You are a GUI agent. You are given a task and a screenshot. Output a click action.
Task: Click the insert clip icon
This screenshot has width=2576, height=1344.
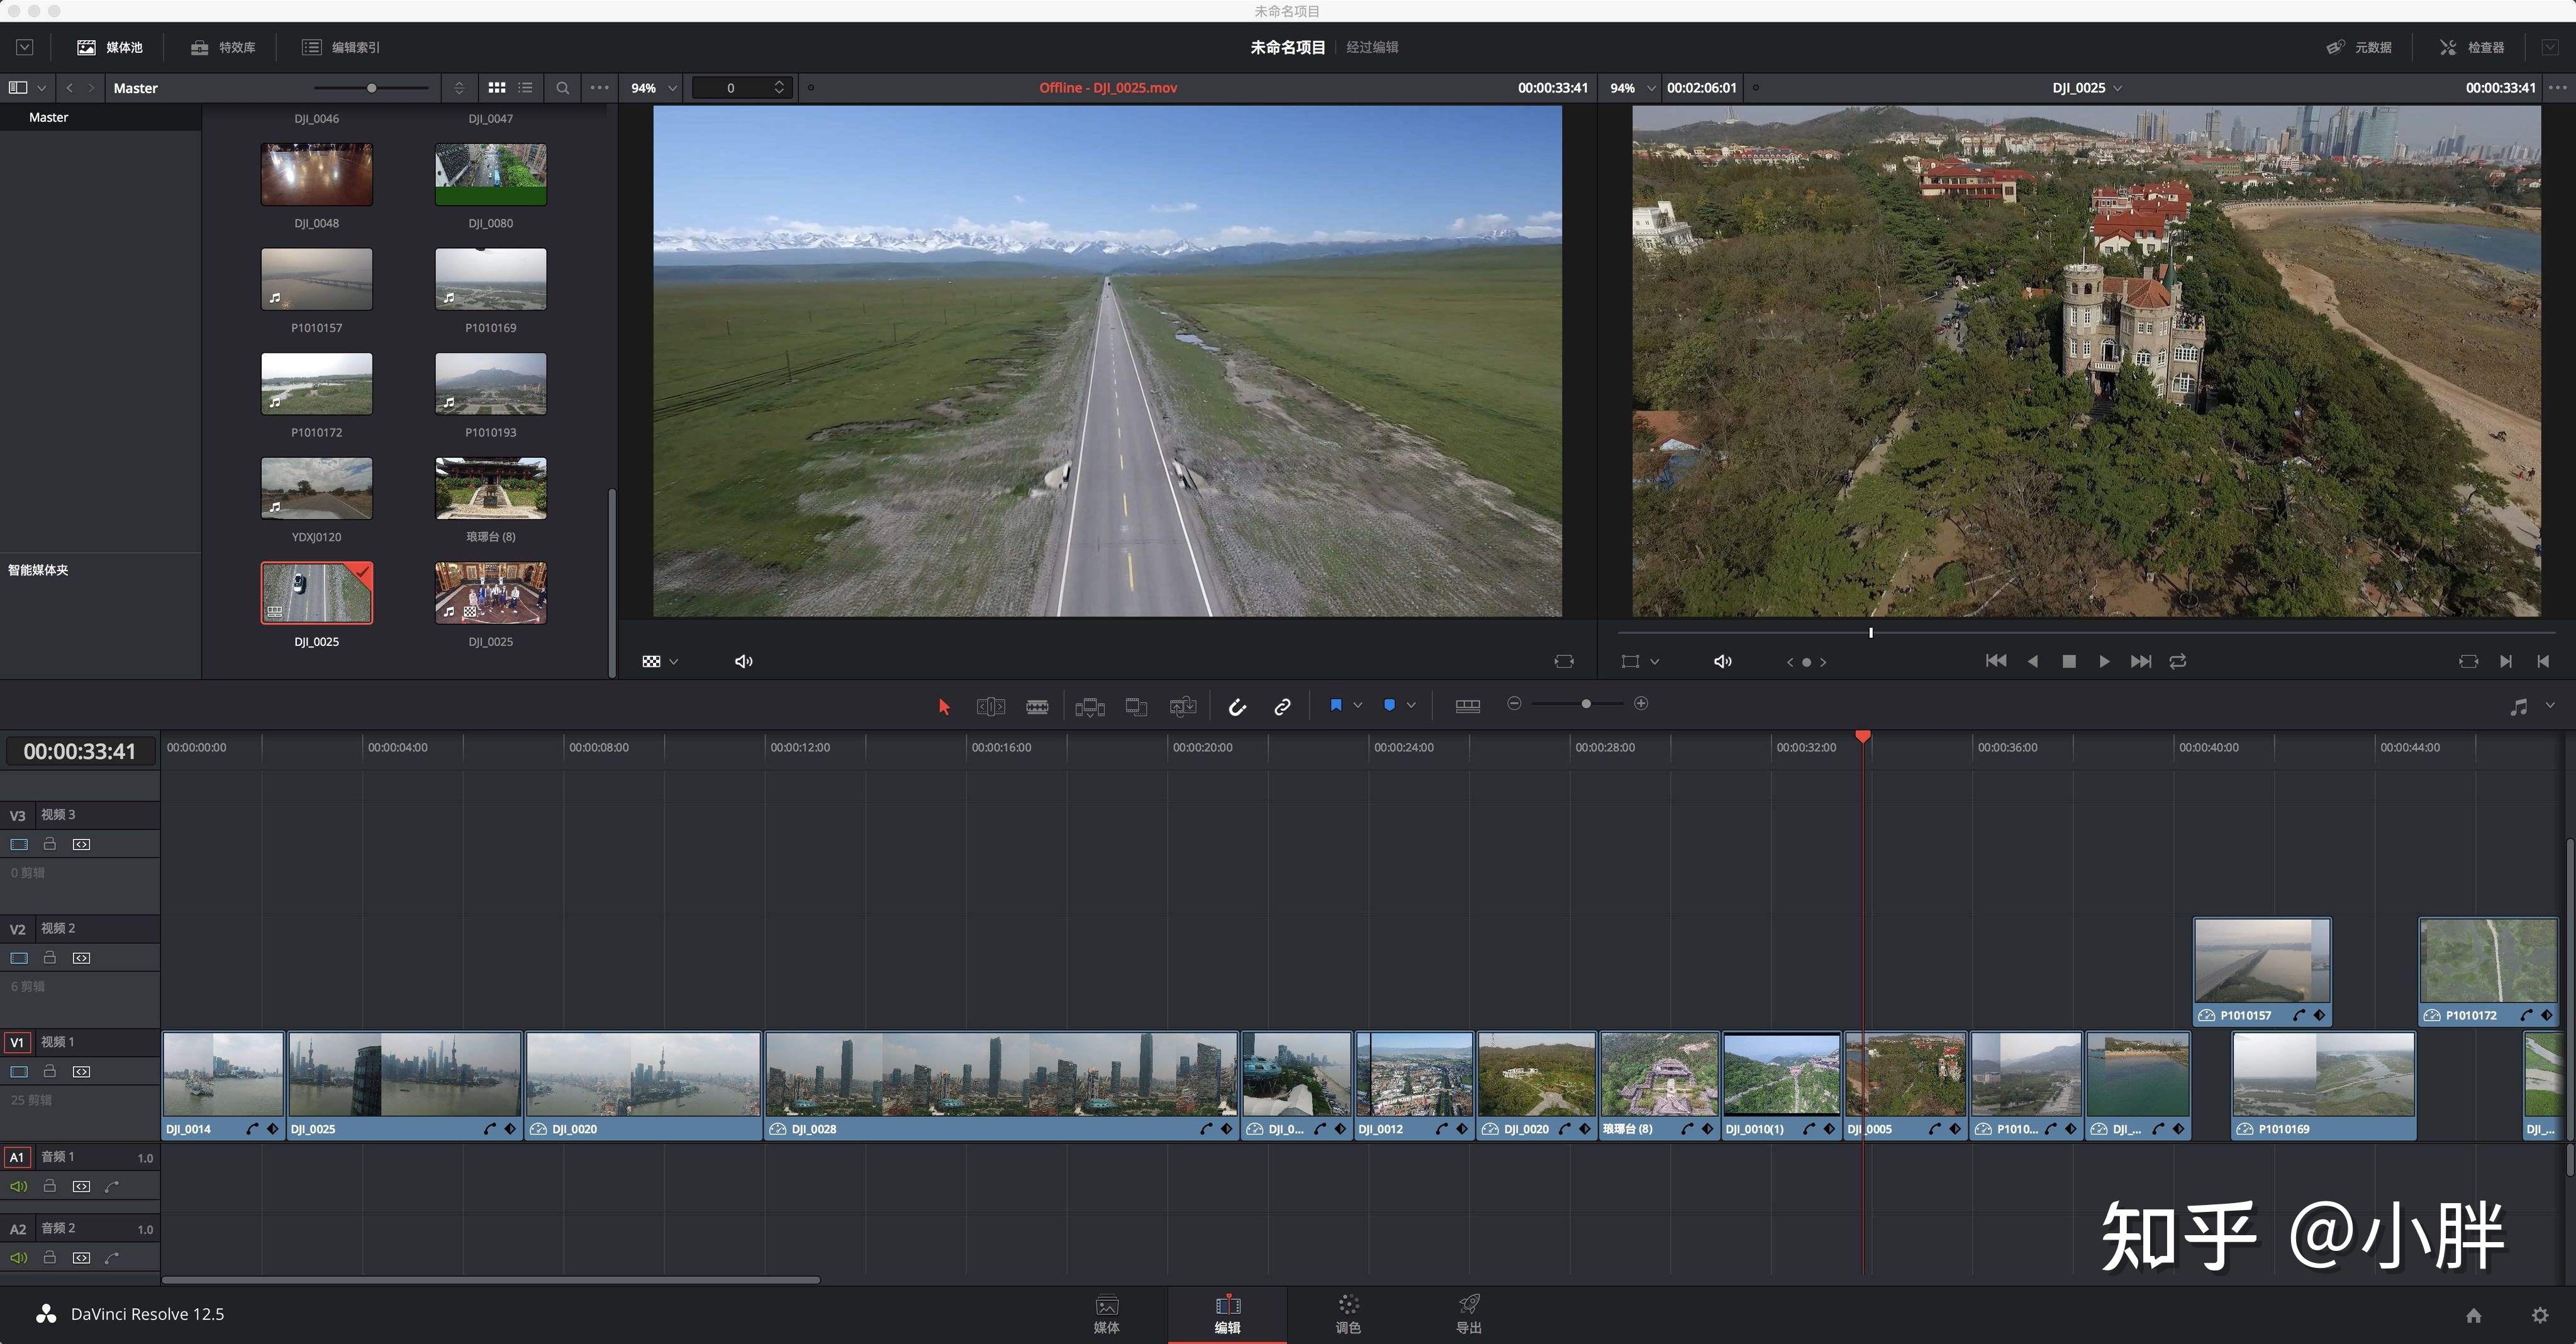[1089, 707]
